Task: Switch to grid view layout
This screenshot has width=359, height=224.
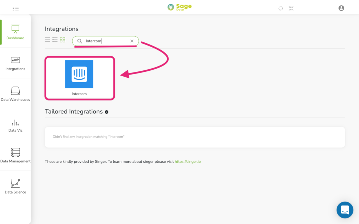Action: pos(62,40)
